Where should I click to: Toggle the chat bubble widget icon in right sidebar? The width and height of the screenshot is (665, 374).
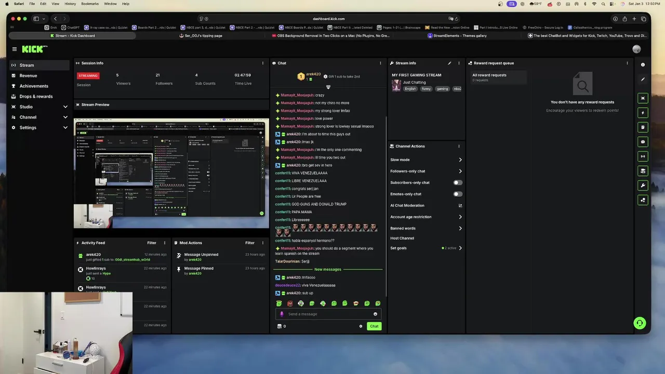point(643,142)
